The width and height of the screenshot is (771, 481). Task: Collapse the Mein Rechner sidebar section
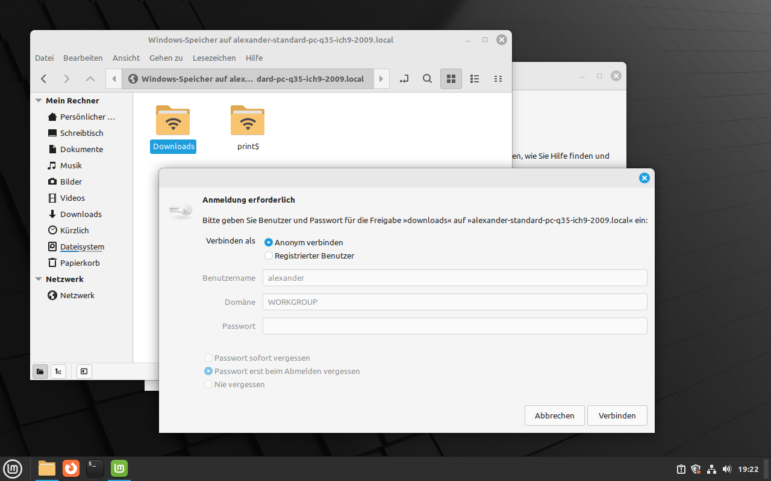[x=39, y=100]
